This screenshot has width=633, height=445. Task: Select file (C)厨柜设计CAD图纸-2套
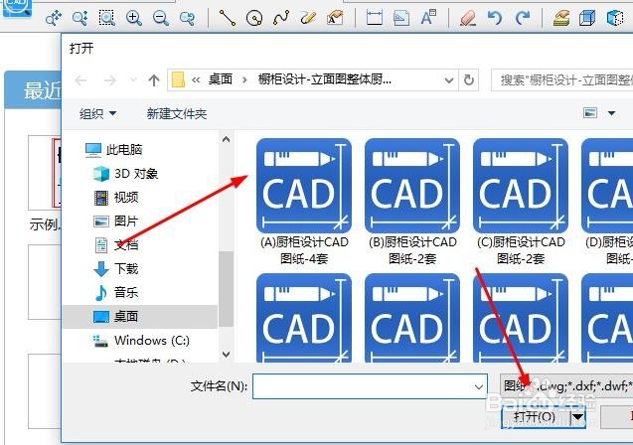coord(521,202)
